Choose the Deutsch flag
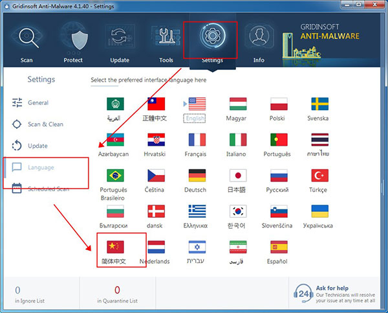Viewport: 388px width, 313px height. click(197, 176)
